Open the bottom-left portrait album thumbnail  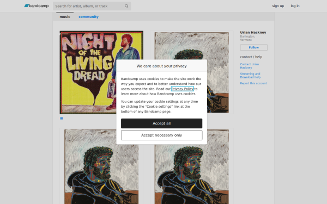[101, 166]
